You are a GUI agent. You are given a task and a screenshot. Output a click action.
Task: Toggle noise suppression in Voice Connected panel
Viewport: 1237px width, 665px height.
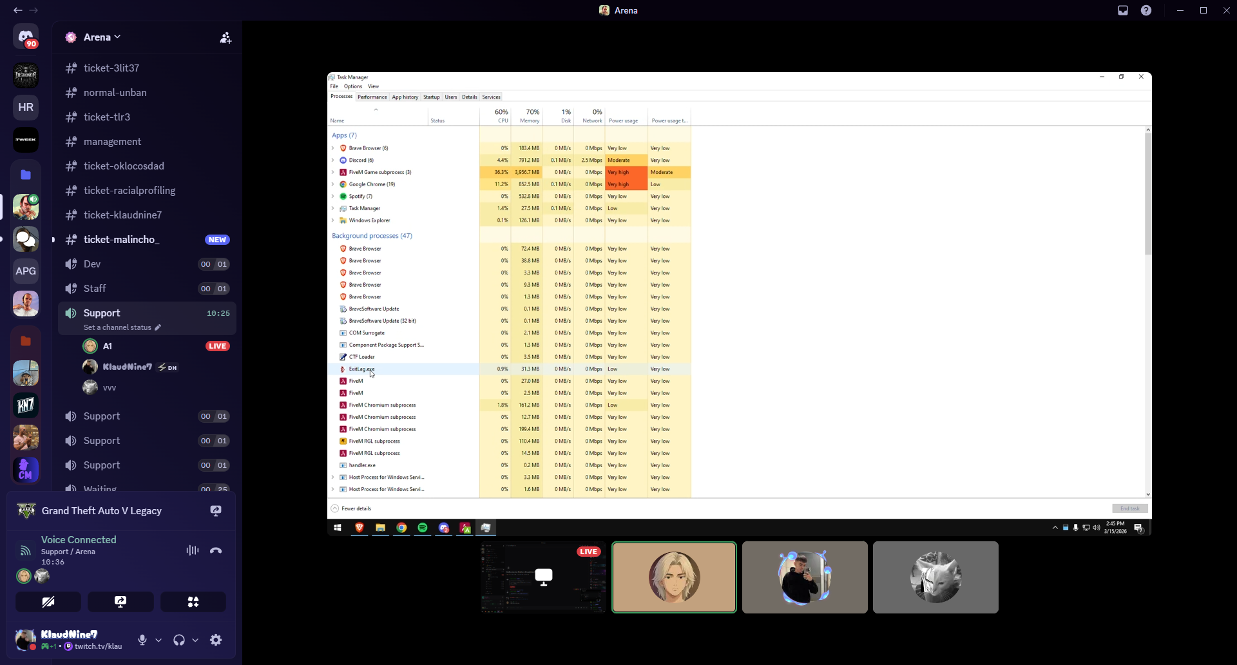[192, 550]
